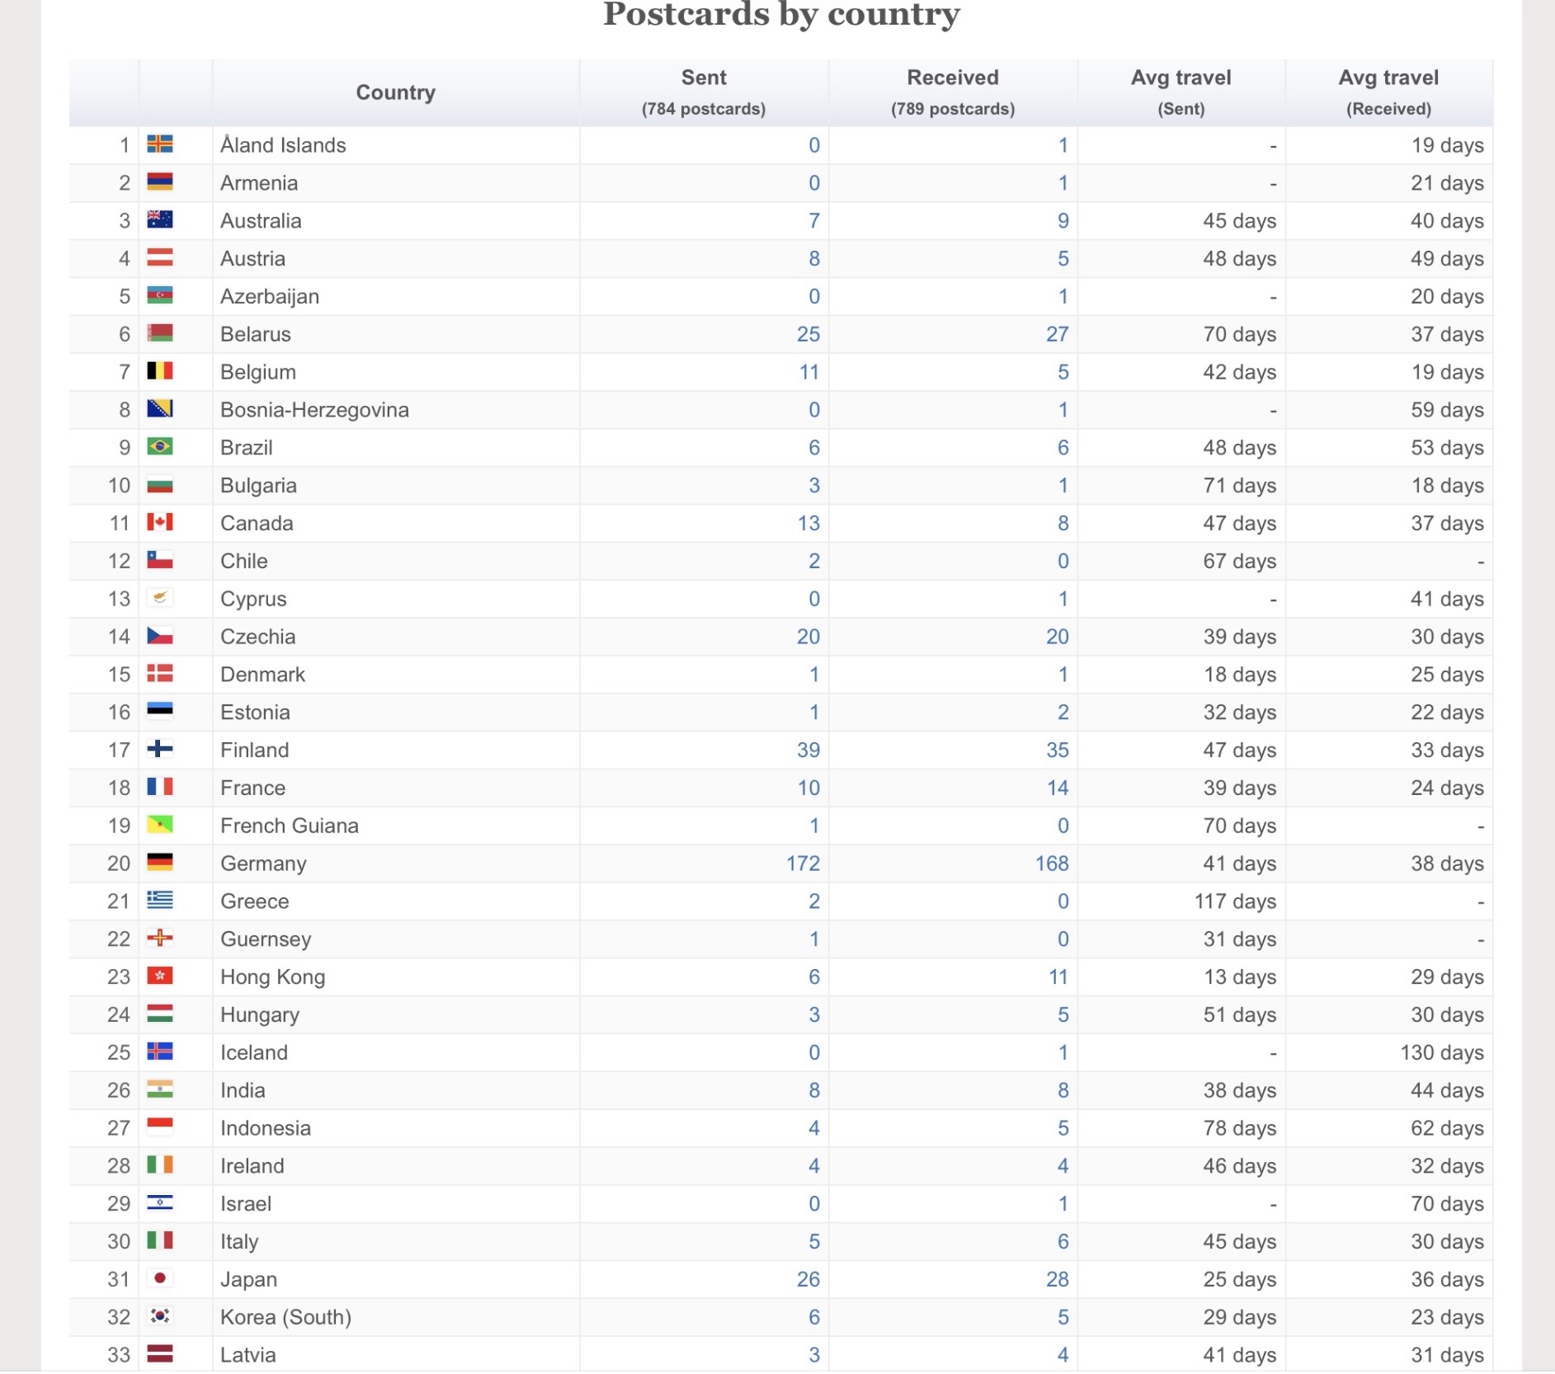Image resolution: width=1555 pixels, height=1374 pixels.
Task: Sort table by Country column header
Action: [395, 92]
